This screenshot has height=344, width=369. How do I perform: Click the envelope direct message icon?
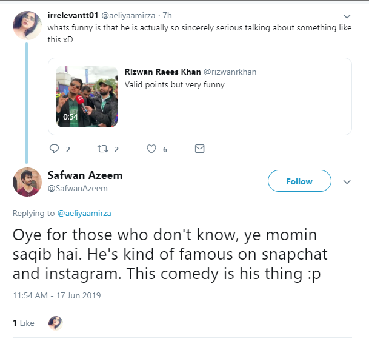pyautogui.click(x=199, y=149)
